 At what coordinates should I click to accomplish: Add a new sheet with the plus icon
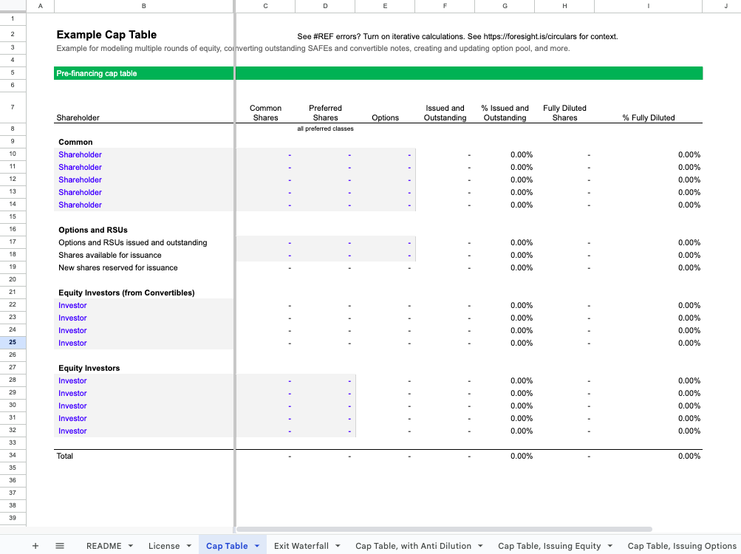[35, 546]
